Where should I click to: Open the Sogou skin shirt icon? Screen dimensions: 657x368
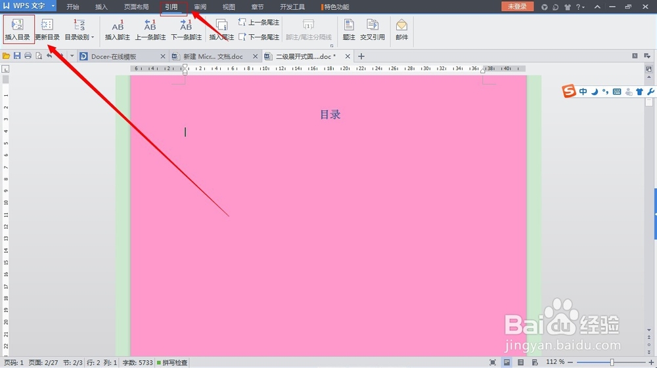(639, 92)
